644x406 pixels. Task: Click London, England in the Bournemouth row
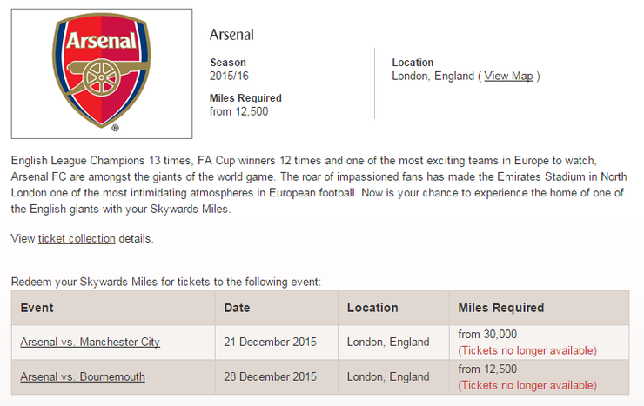pyautogui.click(x=388, y=376)
